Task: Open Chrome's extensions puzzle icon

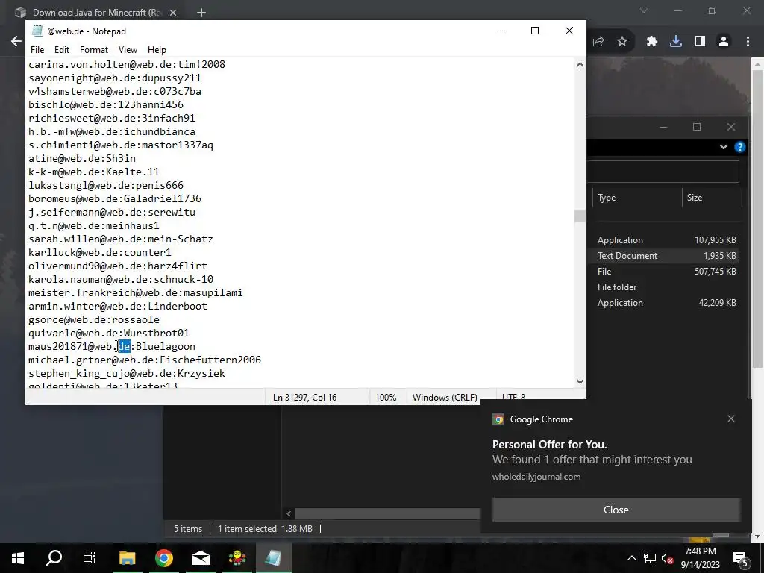Action: pos(652,42)
